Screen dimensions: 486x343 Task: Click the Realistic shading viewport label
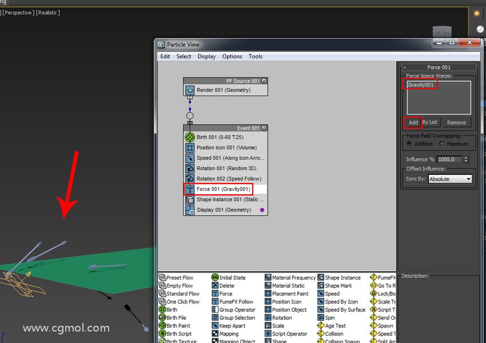[48, 13]
